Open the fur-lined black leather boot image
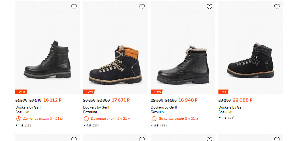Viewport: 307px width, 141px height. (x=183, y=48)
